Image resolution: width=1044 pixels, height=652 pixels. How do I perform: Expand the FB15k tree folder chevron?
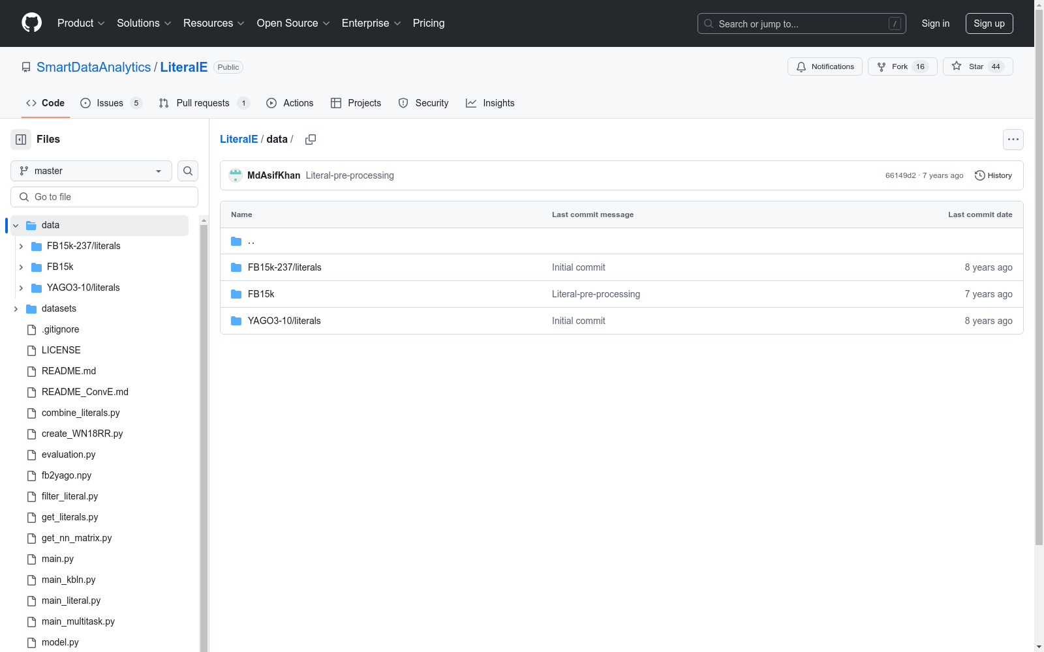pyautogui.click(x=21, y=267)
